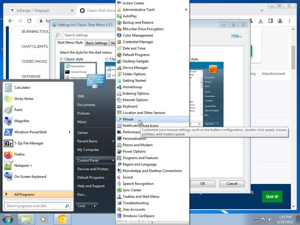
Task: Open Device Manager
Action: tap(152, 68)
